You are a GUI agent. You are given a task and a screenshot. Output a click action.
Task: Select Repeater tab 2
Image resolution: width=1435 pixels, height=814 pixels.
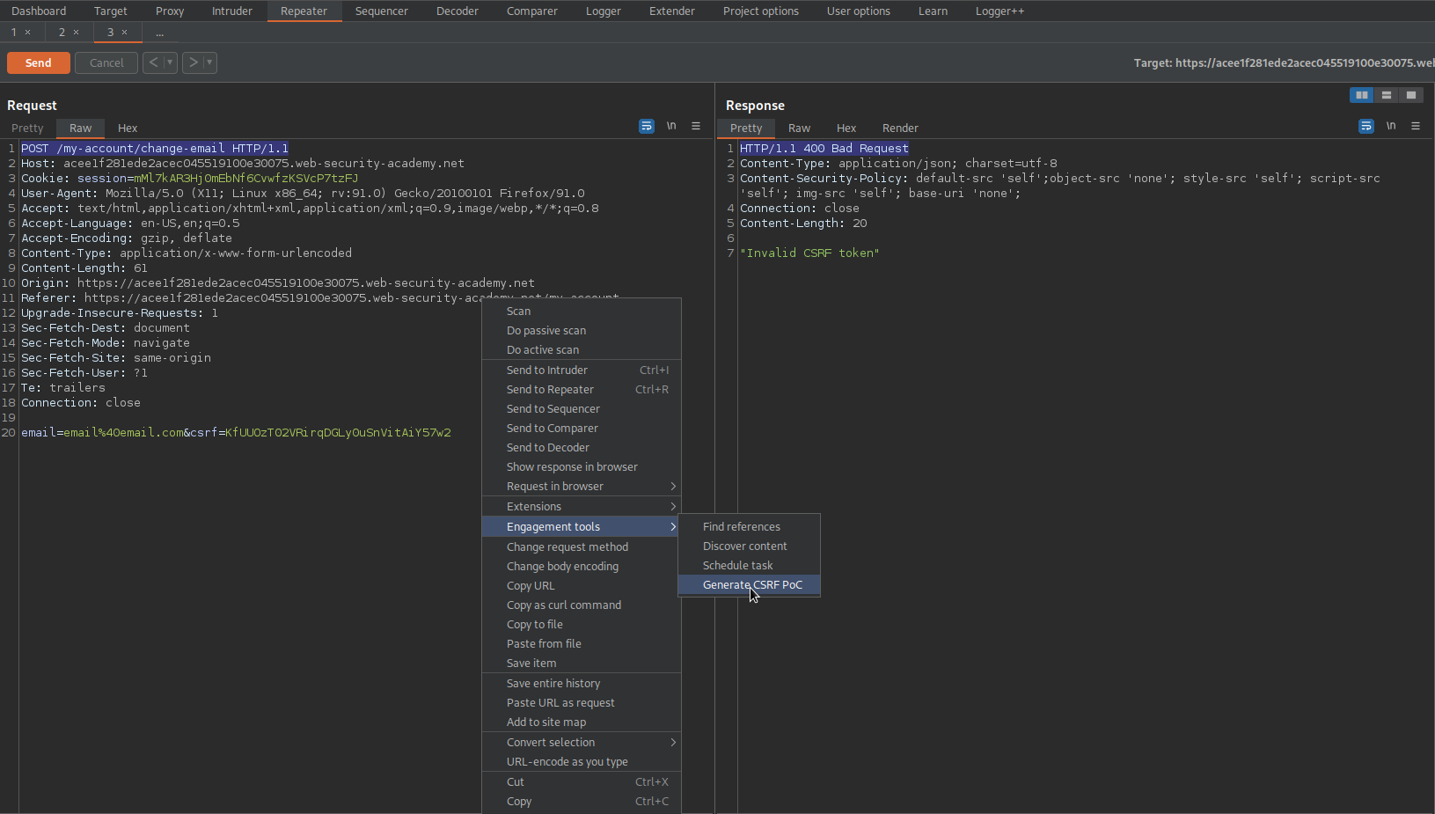62,33
